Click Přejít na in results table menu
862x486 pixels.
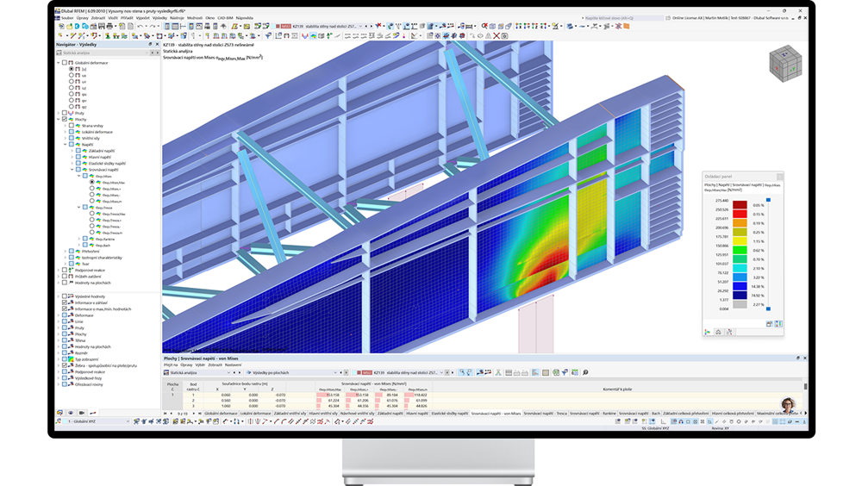(171, 365)
